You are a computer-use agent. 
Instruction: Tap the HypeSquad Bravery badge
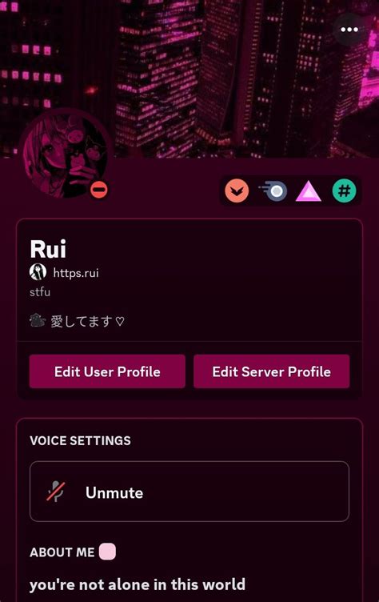237,191
